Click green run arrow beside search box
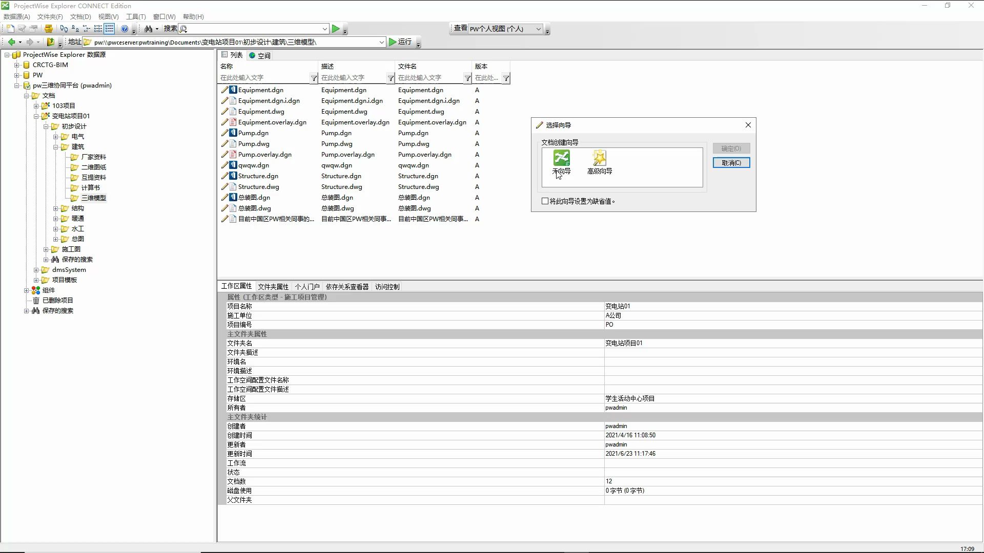 (x=336, y=29)
